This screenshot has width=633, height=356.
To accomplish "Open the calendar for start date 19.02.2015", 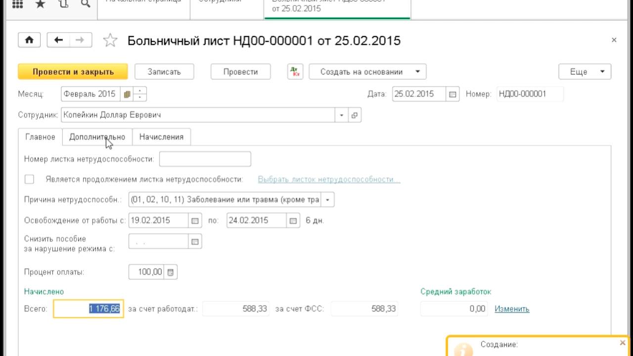I will (x=195, y=221).
